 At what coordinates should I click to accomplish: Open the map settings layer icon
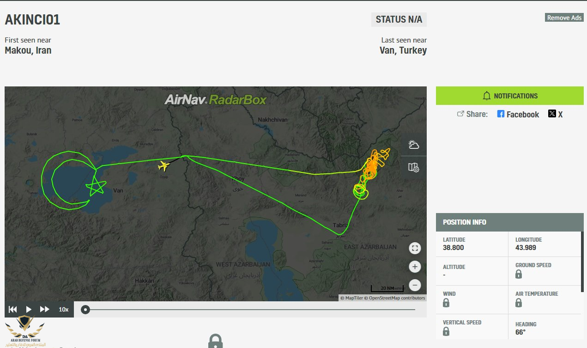pyautogui.click(x=414, y=167)
